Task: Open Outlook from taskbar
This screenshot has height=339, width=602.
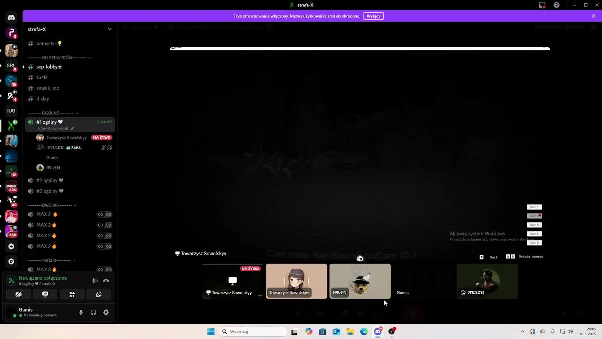Action: (336, 331)
